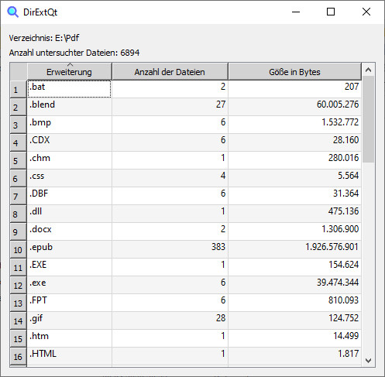Select the .HTML extension cell

(69, 356)
